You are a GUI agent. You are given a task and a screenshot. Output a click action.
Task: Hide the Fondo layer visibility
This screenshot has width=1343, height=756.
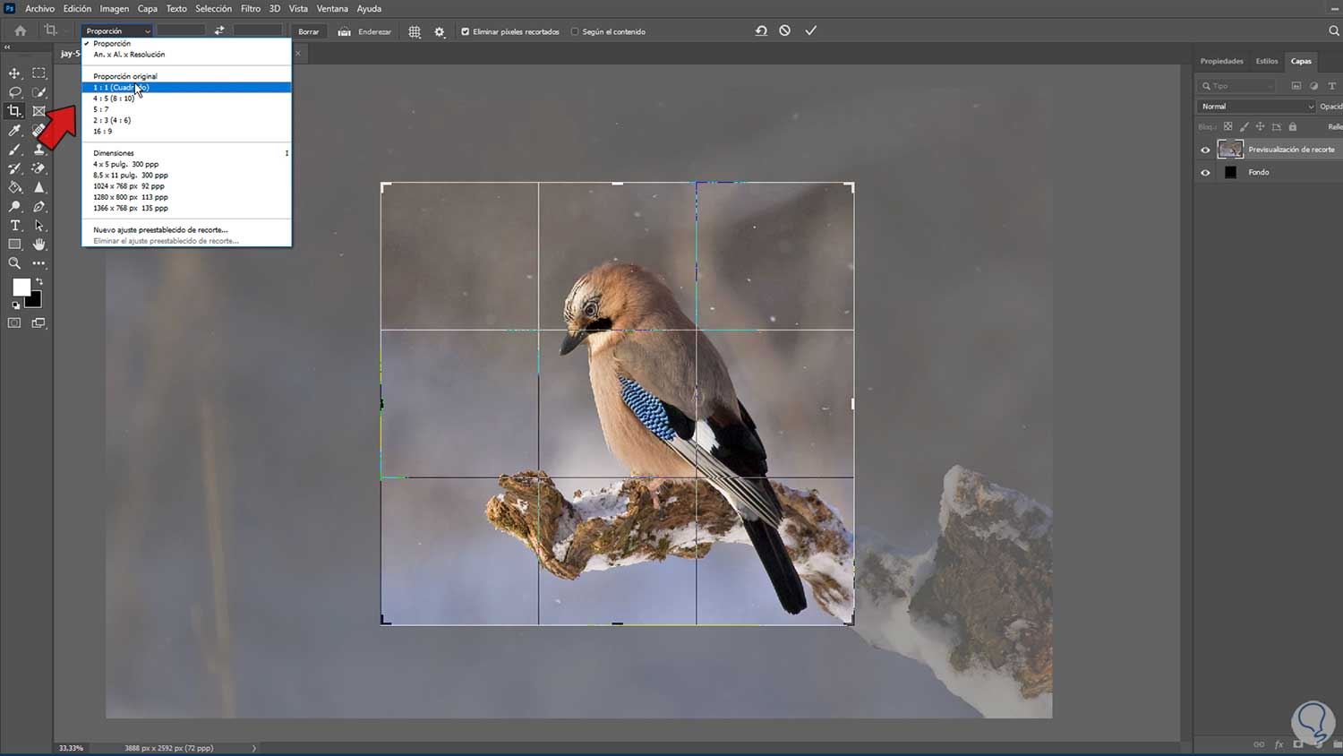coord(1205,173)
